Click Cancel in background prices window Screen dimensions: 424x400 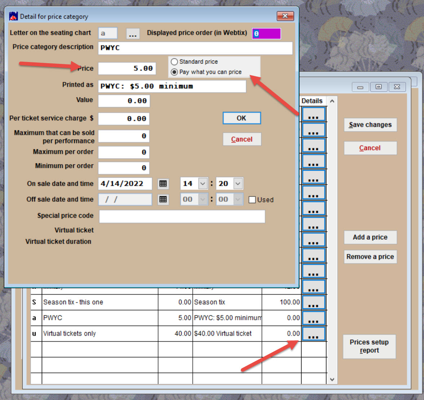coord(370,148)
